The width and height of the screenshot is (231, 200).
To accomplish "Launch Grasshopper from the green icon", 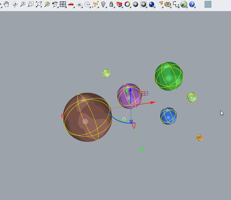I will [x=184, y=4].
